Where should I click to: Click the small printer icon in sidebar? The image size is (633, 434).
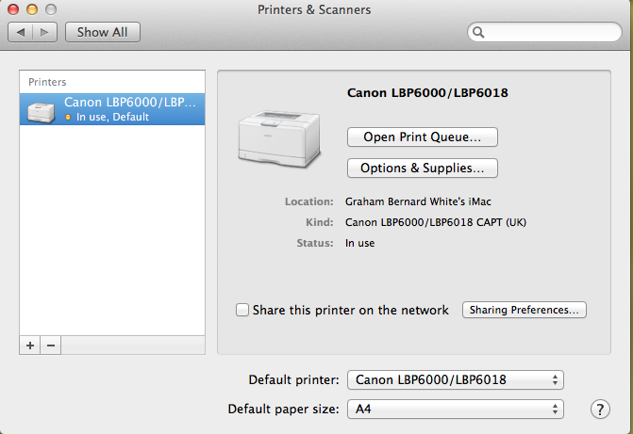(40, 110)
